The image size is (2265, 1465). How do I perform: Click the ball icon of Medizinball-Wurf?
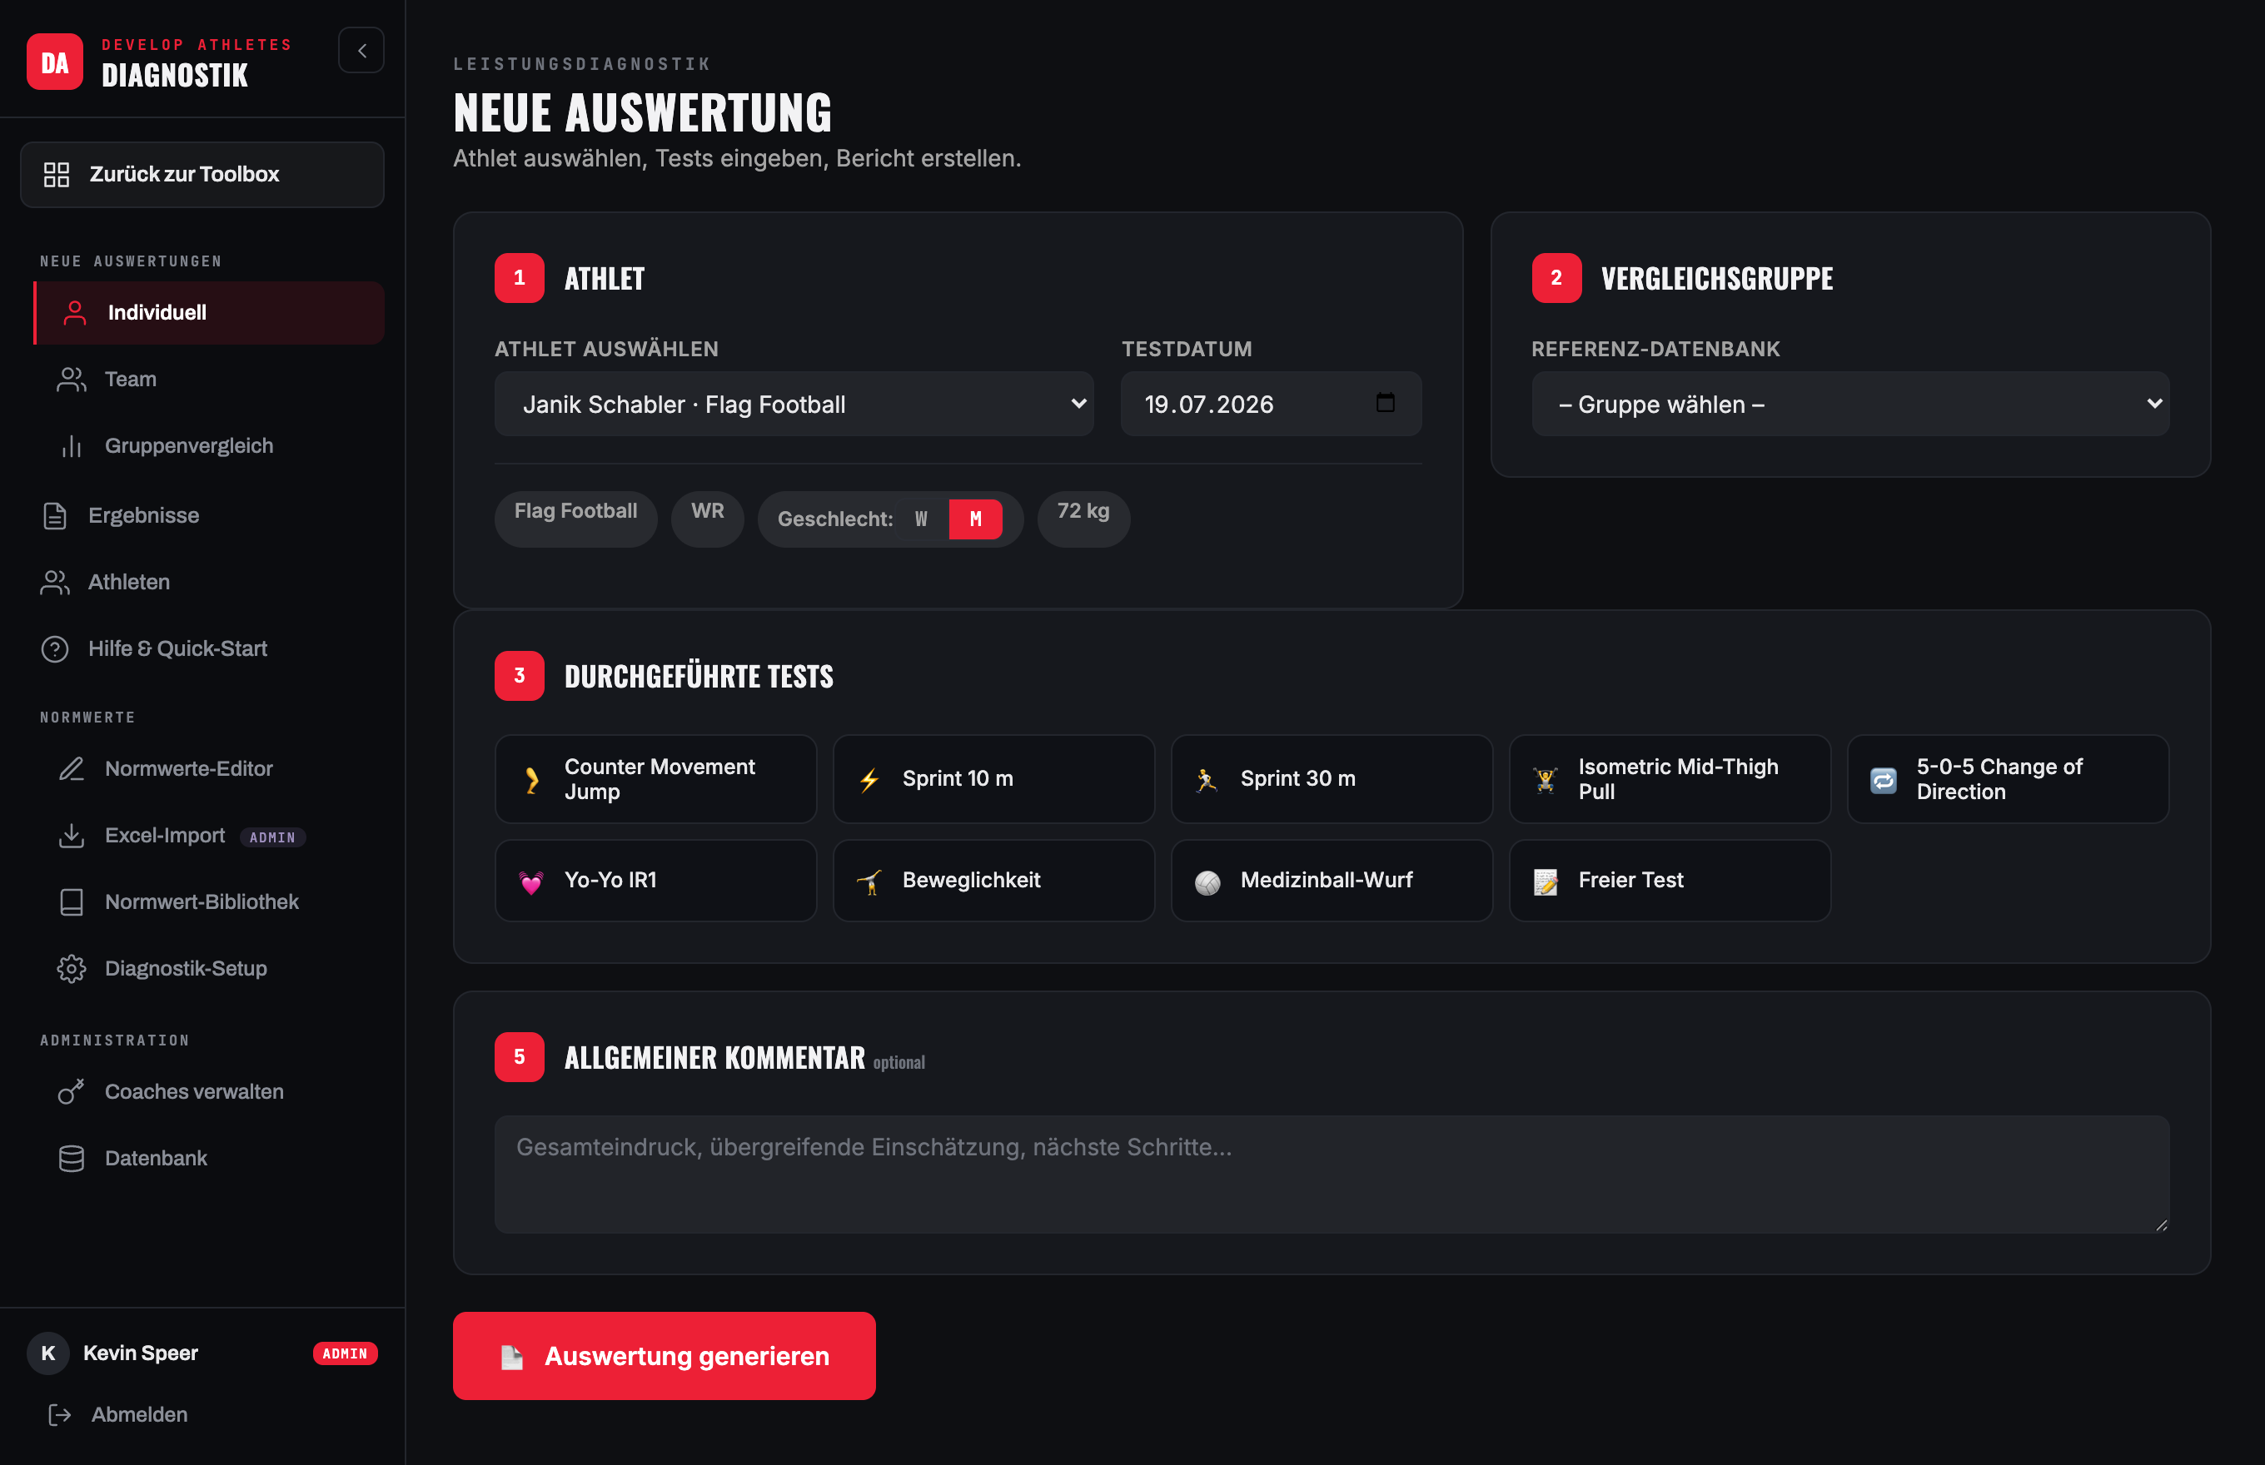pyautogui.click(x=1207, y=881)
